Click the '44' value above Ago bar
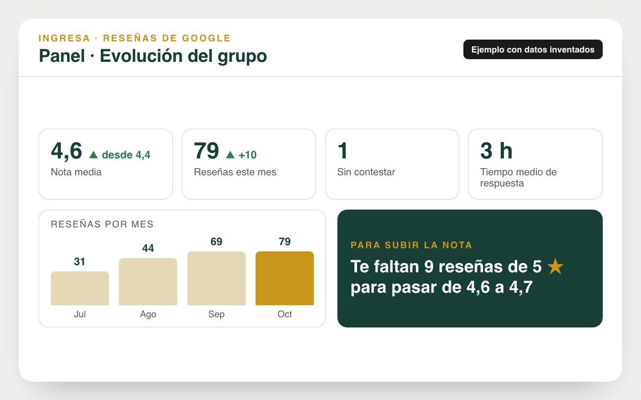Screen dimensions: 641x400 [x=148, y=248]
